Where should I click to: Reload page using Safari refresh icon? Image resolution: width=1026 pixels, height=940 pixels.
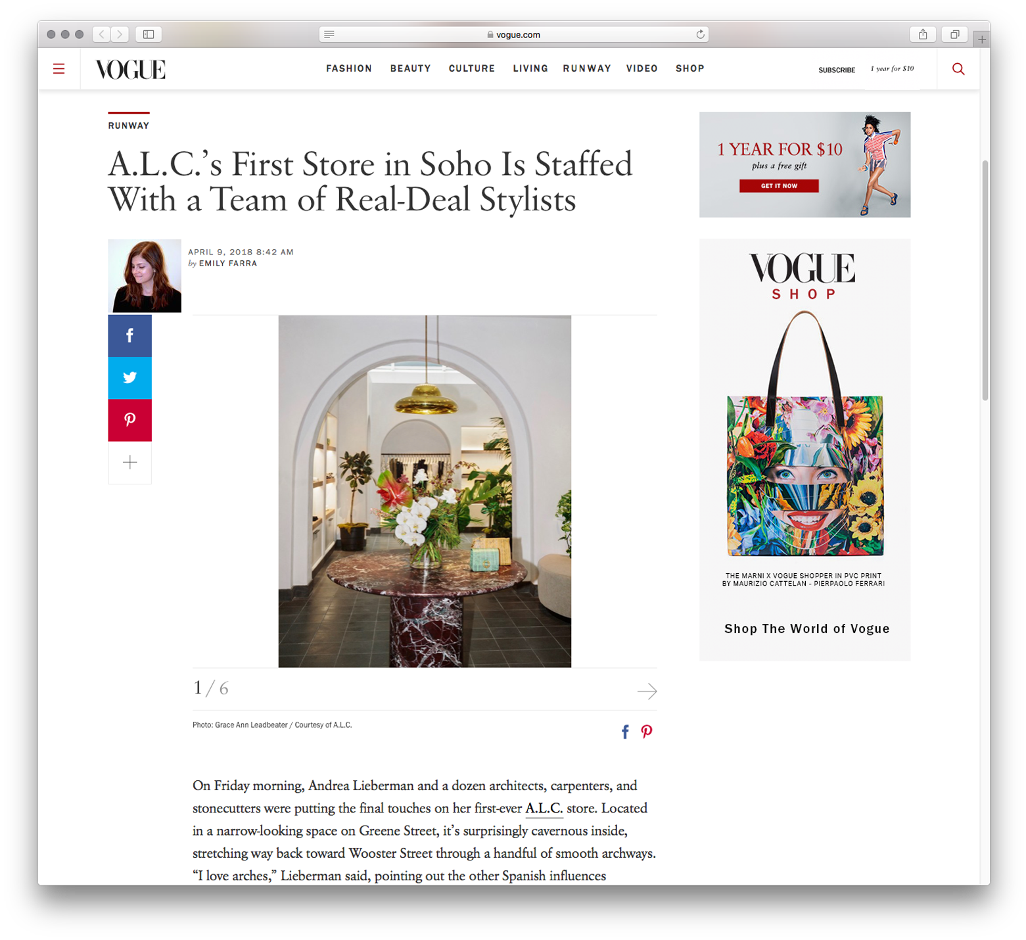(700, 34)
